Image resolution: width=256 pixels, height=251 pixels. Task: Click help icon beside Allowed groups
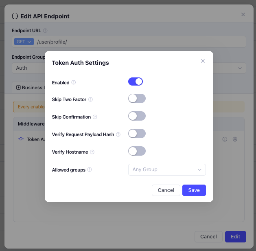tap(90, 170)
